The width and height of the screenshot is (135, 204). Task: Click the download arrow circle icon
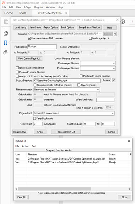123,22
